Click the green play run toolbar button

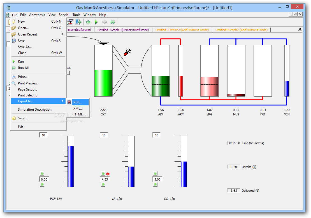tap(96, 22)
